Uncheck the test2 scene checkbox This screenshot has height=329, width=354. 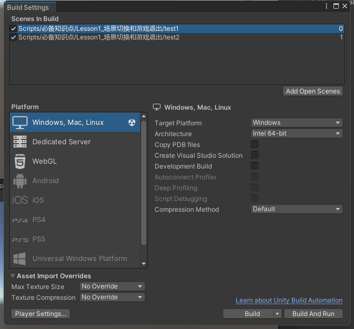pos(14,37)
